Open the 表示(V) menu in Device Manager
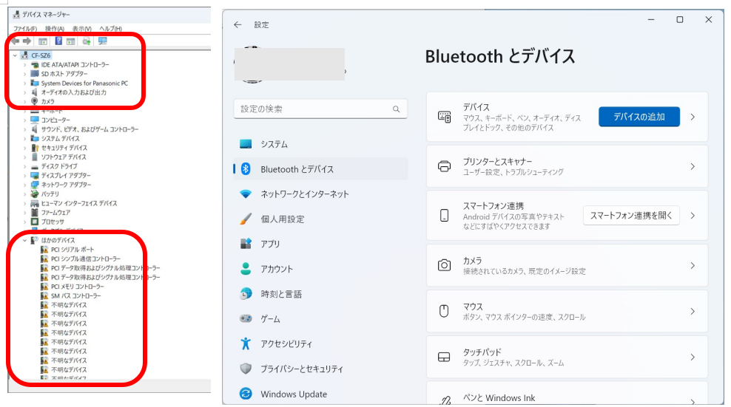This screenshot has height=407, width=731. point(81,29)
